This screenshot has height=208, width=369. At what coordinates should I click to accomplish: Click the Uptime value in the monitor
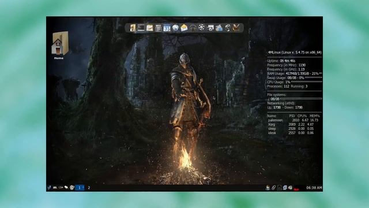pos(288,61)
